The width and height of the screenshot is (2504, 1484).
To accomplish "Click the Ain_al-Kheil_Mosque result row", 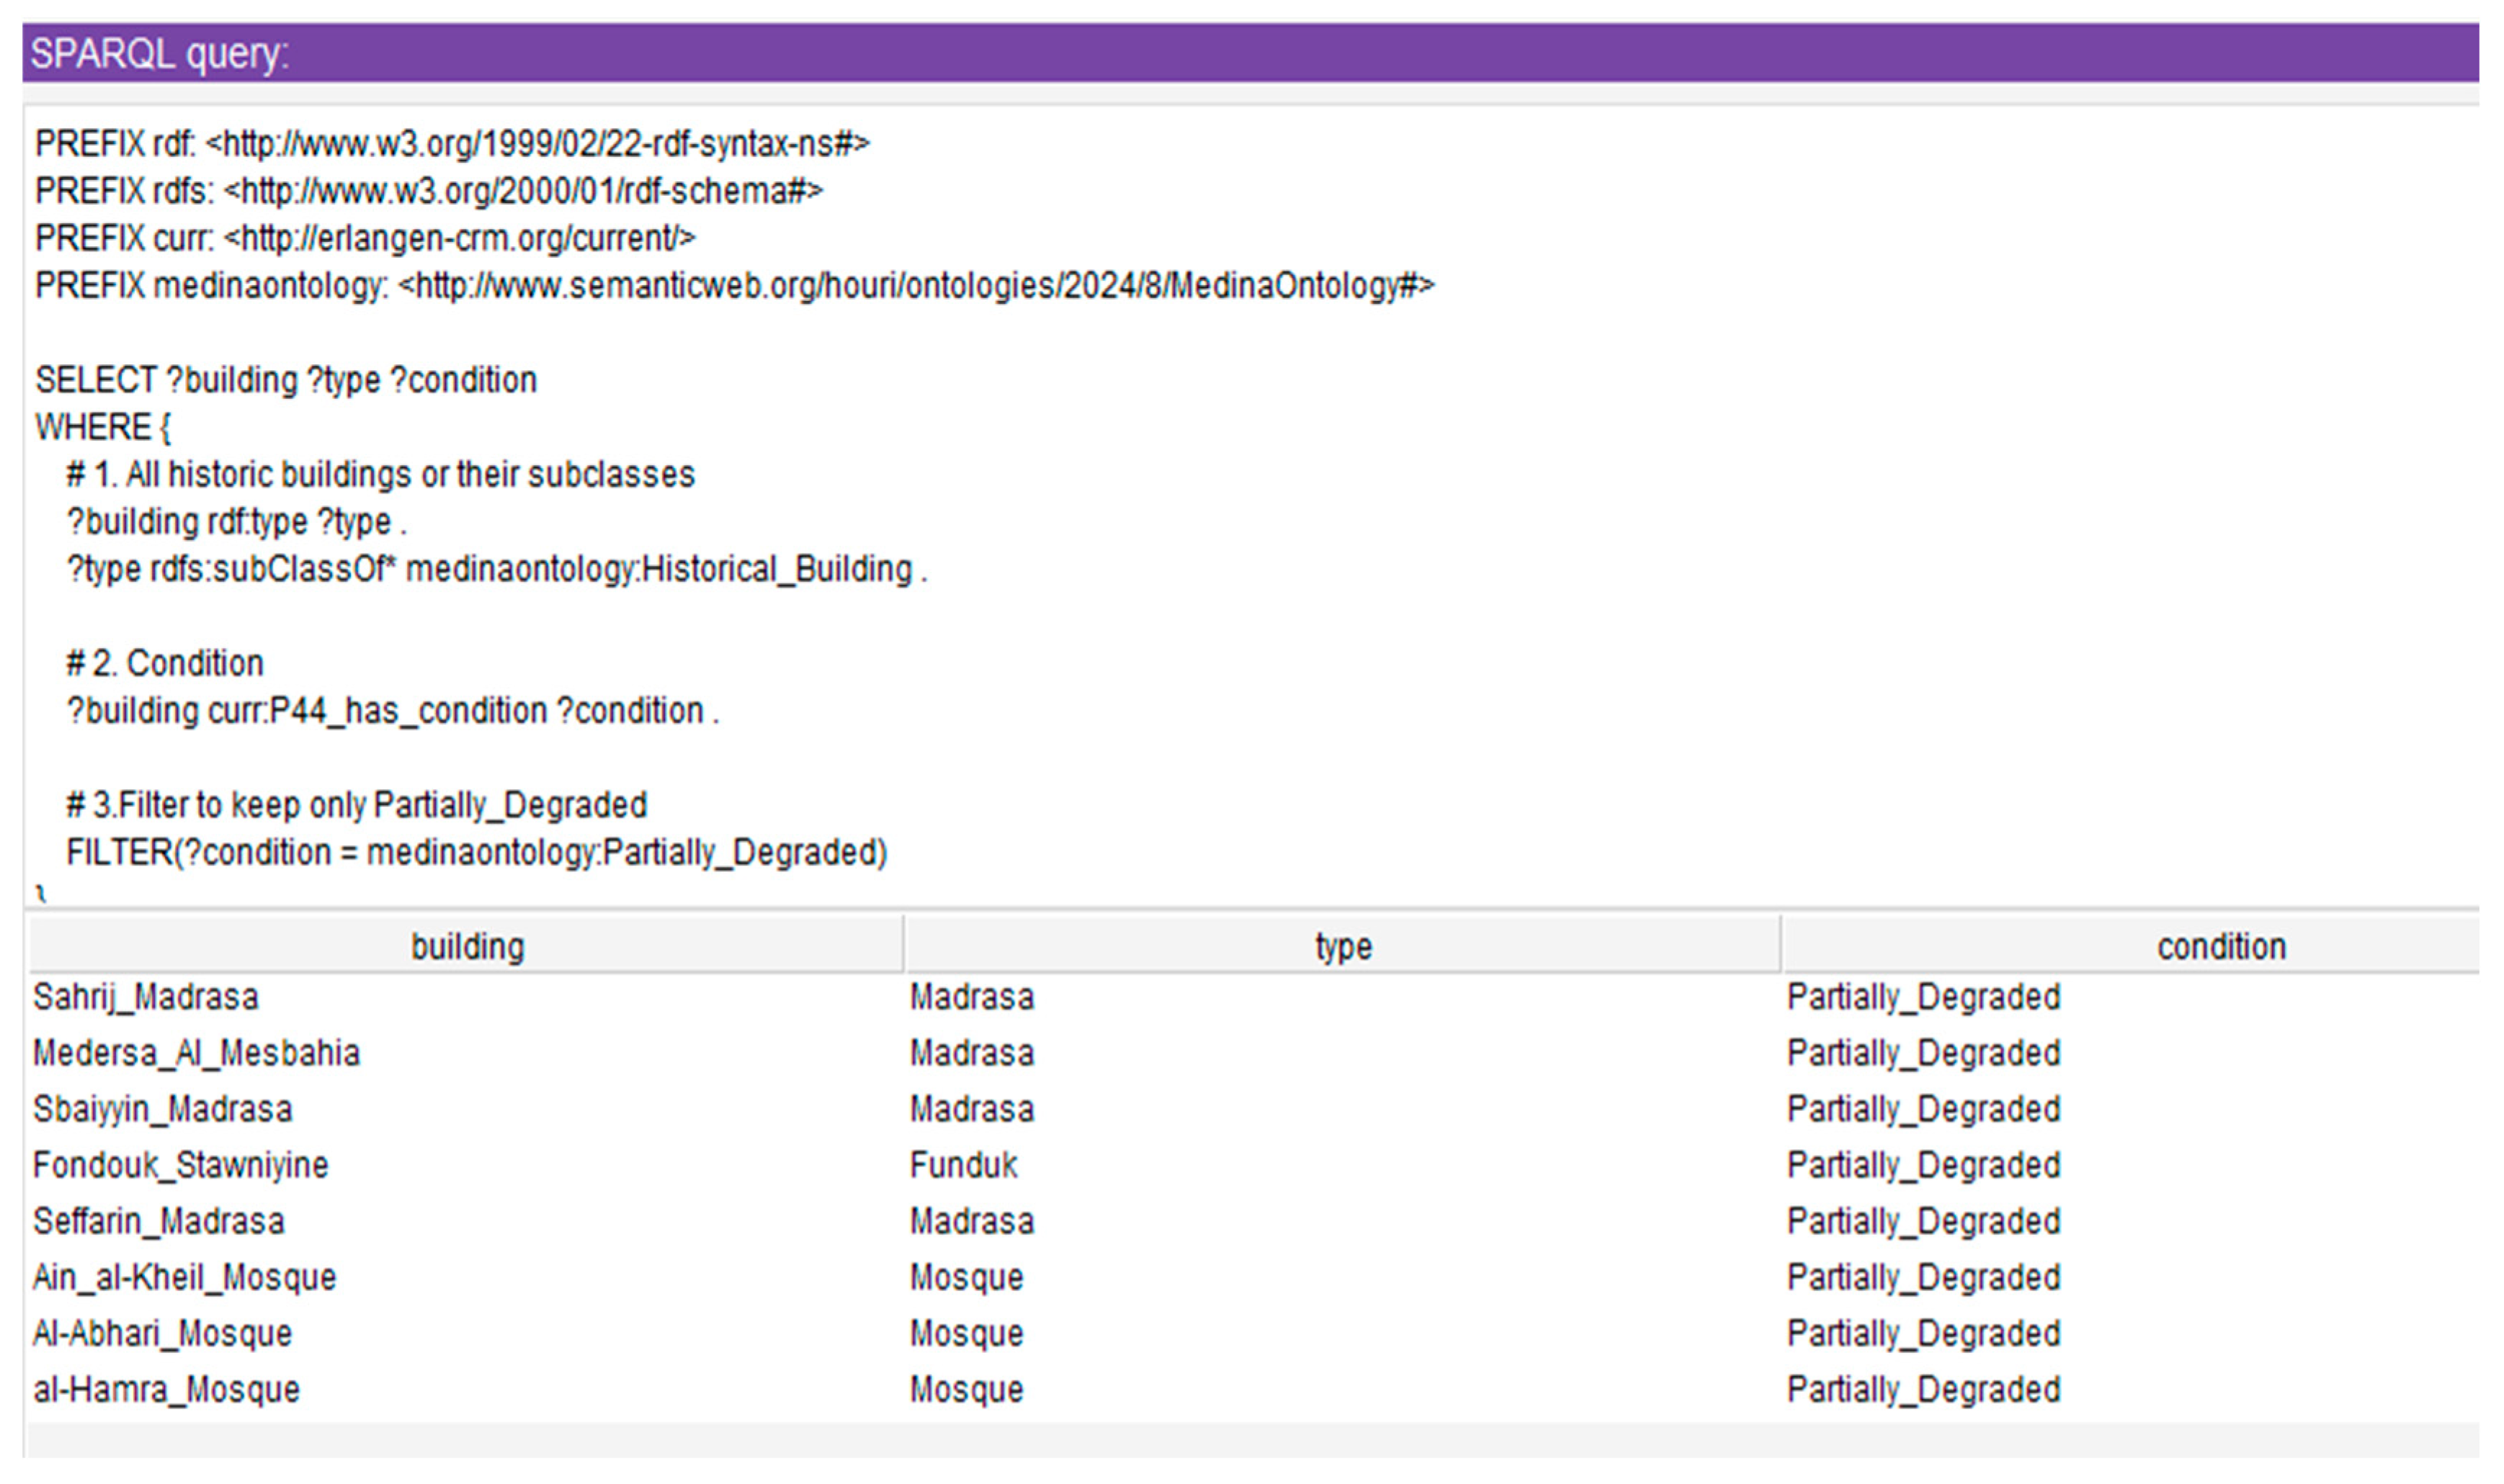I will pos(184,1277).
